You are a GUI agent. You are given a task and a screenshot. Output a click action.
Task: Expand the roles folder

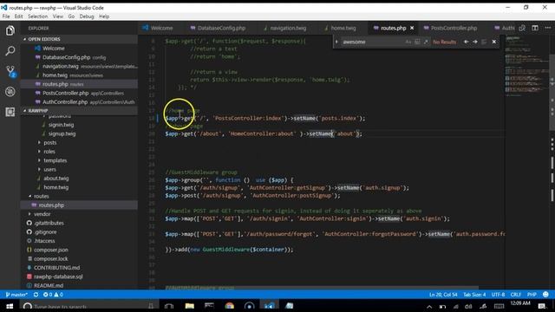(x=49, y=152)
